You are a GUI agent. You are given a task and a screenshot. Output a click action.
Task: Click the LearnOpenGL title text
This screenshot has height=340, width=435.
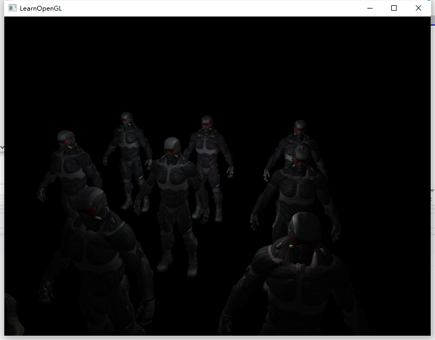(41, 9)
